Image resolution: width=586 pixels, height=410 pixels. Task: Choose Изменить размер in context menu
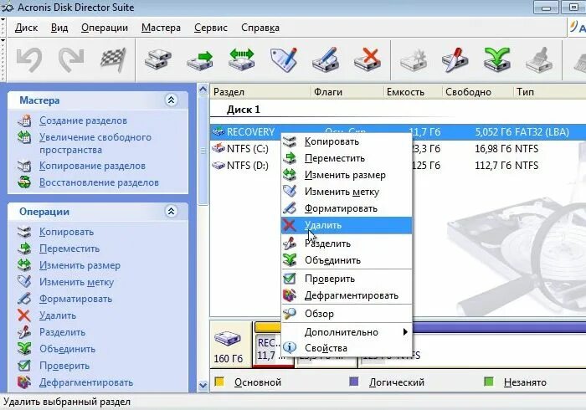347,175
